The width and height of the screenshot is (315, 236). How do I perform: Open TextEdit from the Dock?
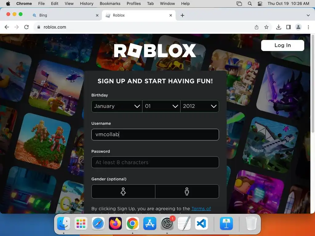[184, 223]
